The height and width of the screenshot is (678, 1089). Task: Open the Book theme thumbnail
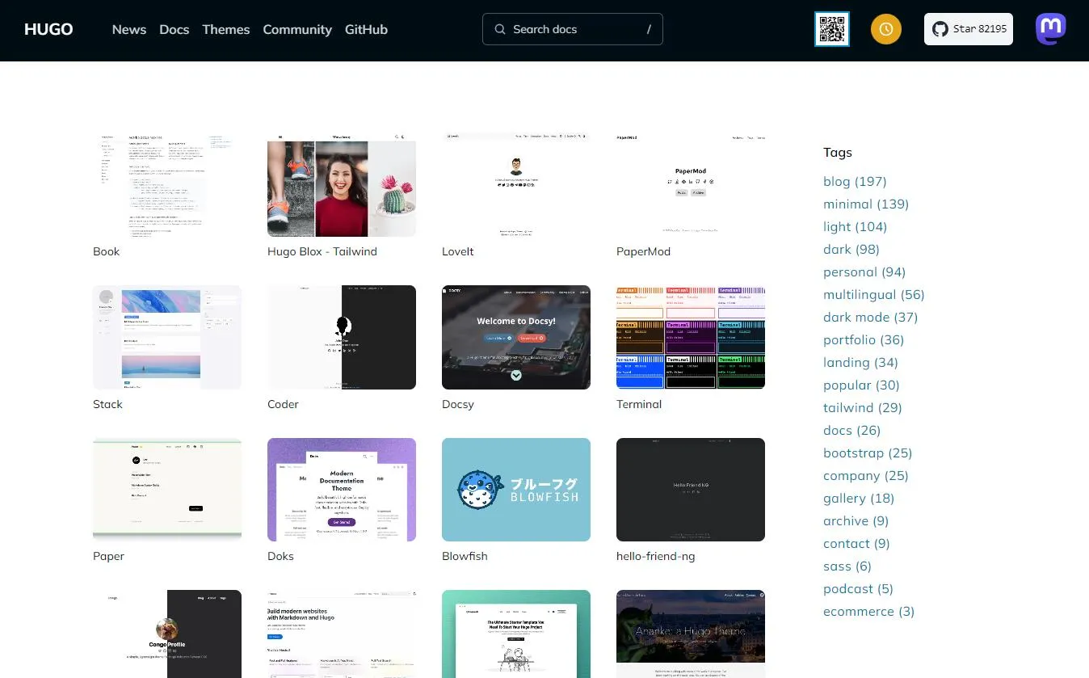pyautogui.click(x=167, y=184)
